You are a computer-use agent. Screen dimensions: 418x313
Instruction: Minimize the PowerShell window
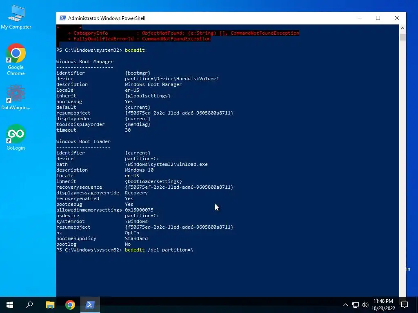tap(360, 18)
